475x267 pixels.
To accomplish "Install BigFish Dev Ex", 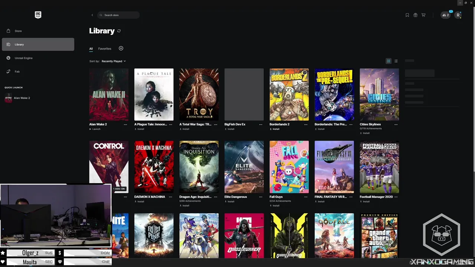I will [x=229, y=129].
